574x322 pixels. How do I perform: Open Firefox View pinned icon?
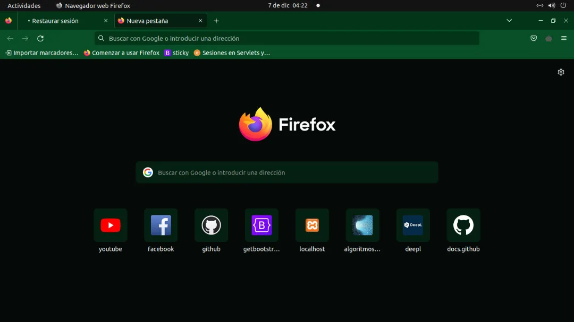(9, 21)
